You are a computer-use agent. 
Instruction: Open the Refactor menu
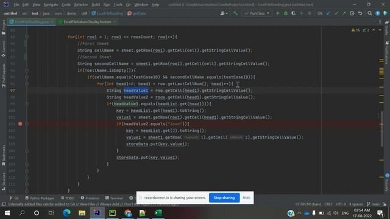[x=81, y=4]
